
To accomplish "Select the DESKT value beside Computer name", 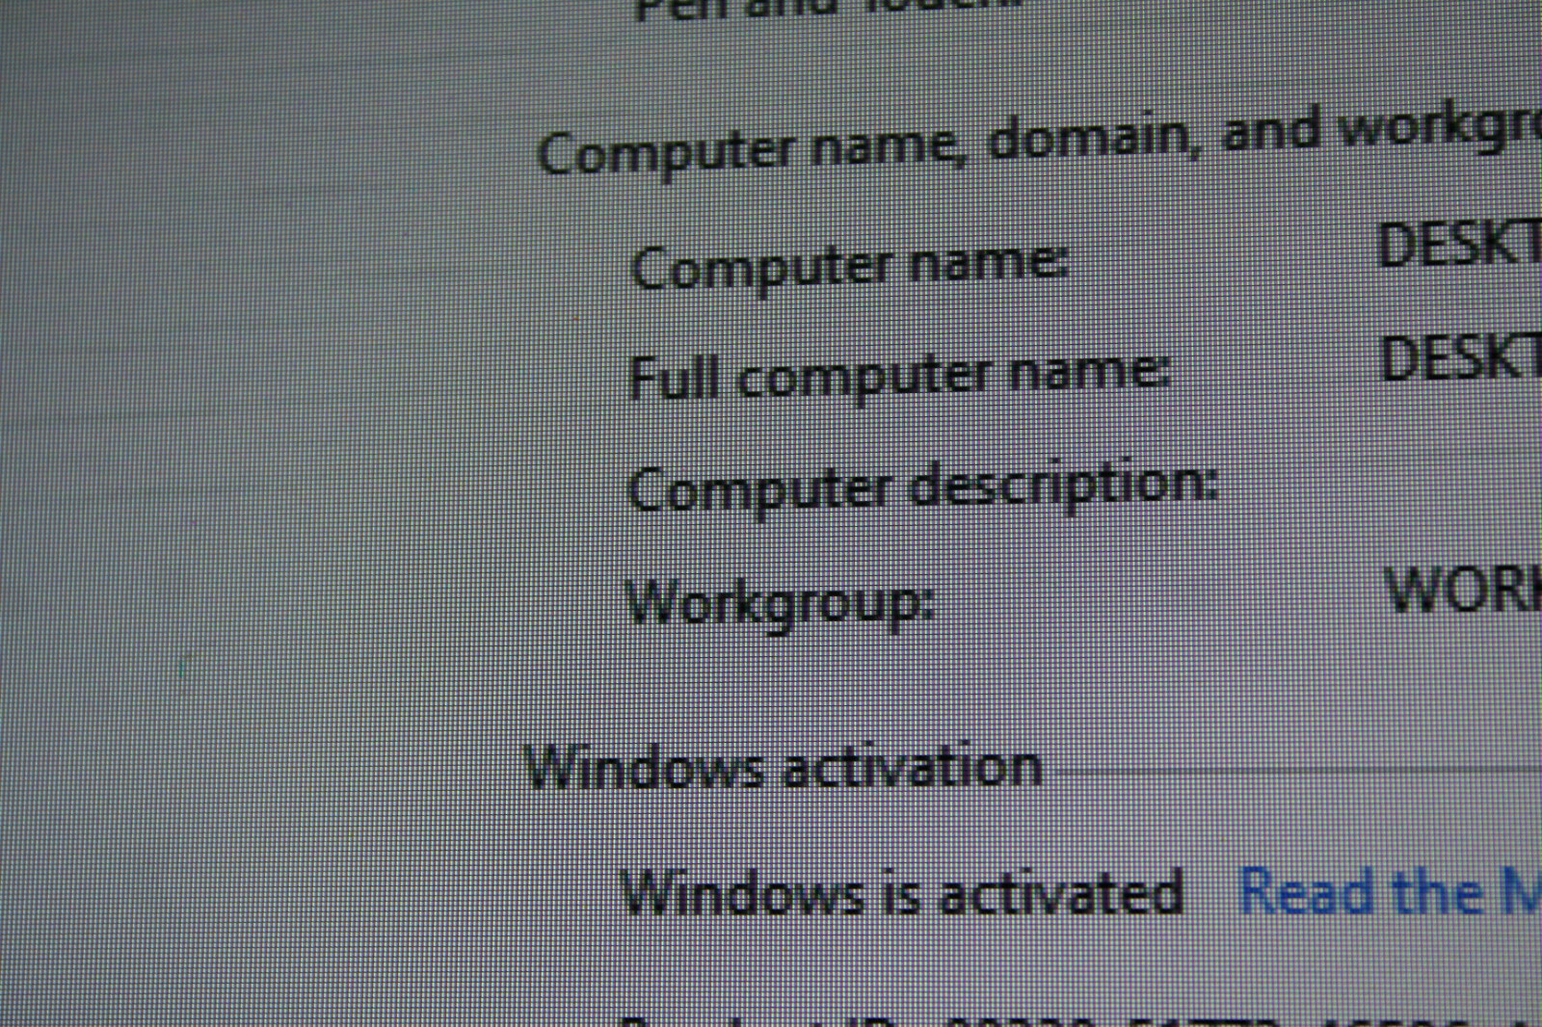I will point(1460,244).
